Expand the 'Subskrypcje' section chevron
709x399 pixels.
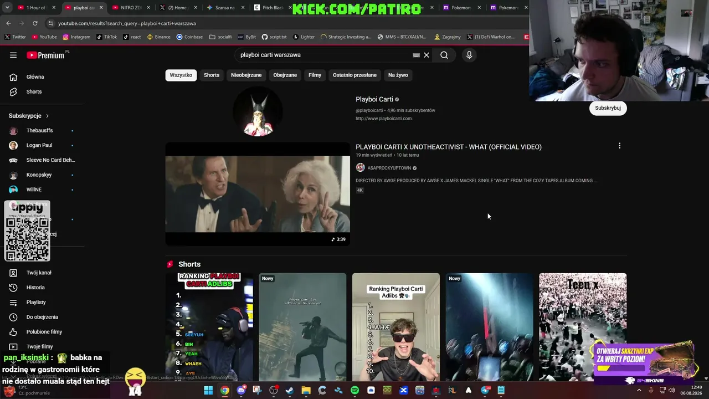click(47, 116)
